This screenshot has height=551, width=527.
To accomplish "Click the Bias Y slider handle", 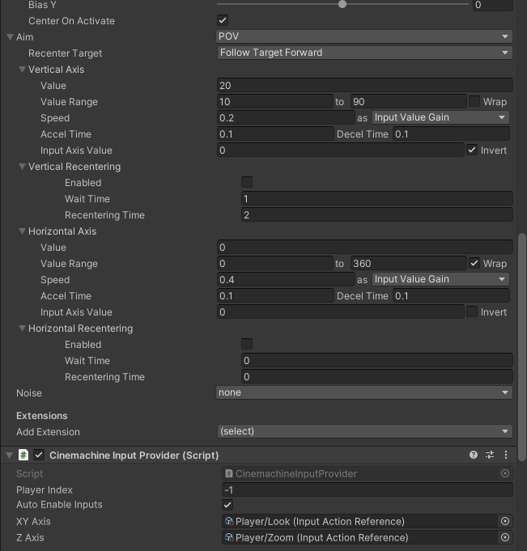I will pyautogui.click(x=342, y=4).
